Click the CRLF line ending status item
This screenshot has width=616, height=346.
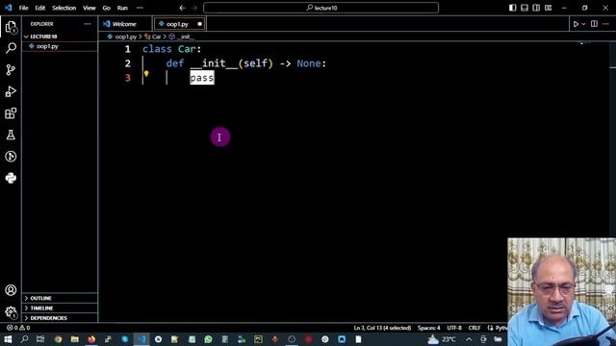(475, 328)
